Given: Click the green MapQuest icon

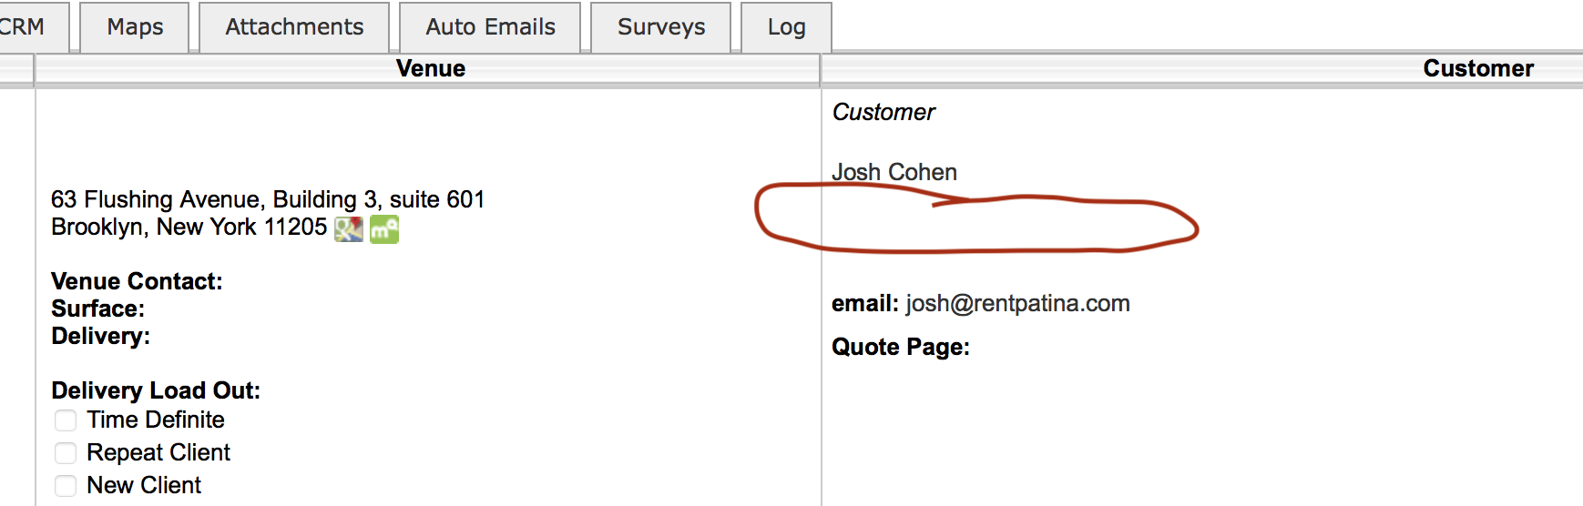Looking at the screenshot, I should pyautogui.click(x=383, y=228).
